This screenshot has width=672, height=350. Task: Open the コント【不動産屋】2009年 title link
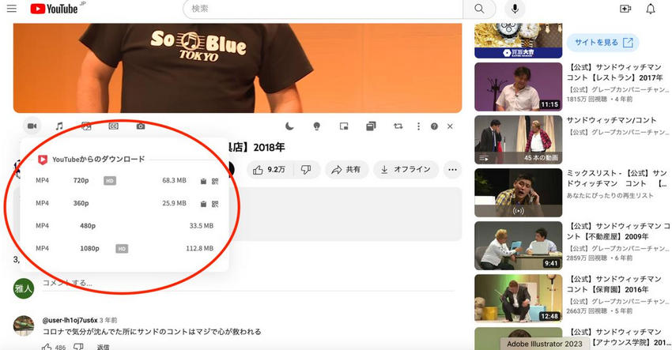(618, 231)
